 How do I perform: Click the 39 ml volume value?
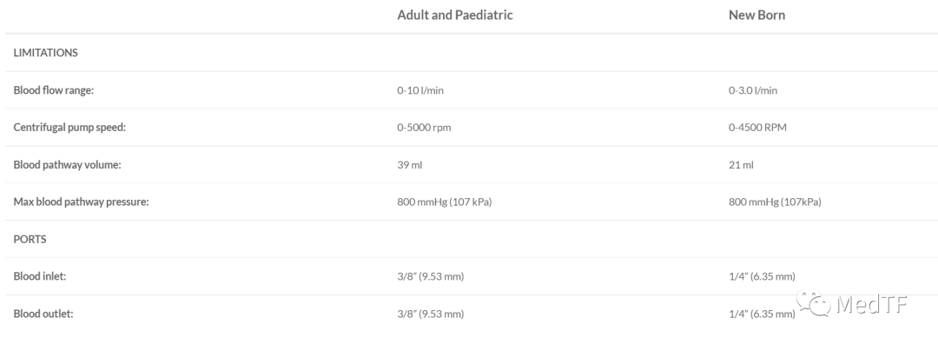click(409, 164)
